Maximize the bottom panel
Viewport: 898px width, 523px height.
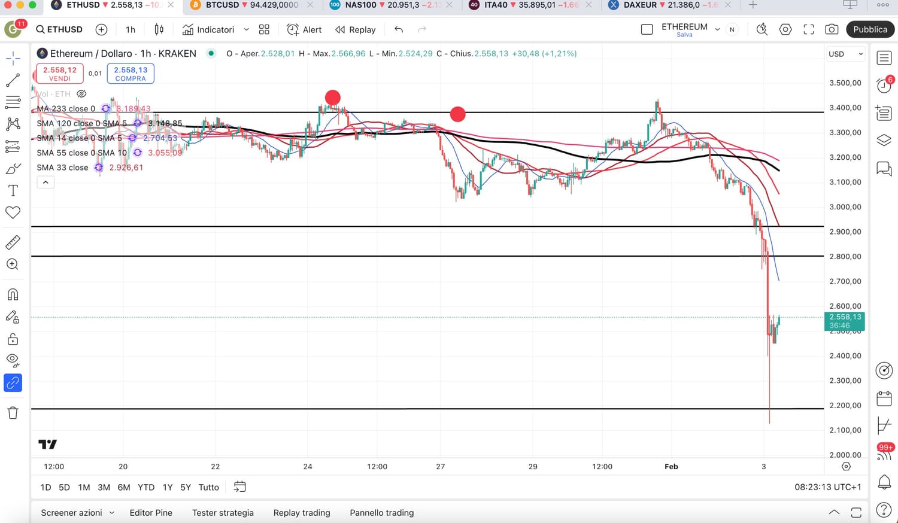856,512
